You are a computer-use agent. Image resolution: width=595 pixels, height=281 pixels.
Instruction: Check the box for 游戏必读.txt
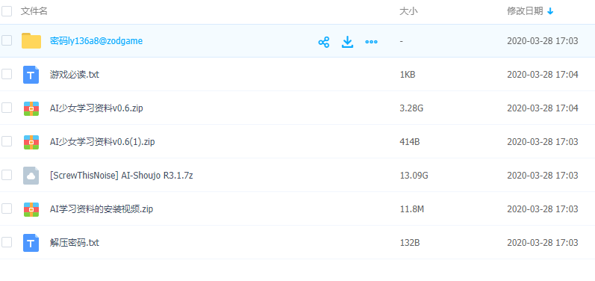tap(7, 74)
